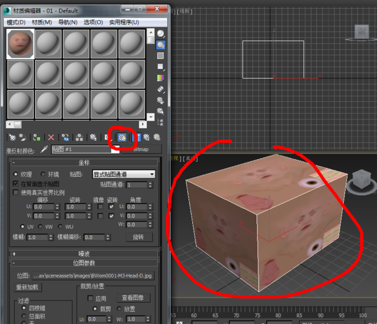Click the Bitmap map type button
Viewport: 377px width, 324px height.
click(x=141, y=150)
